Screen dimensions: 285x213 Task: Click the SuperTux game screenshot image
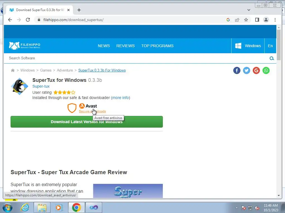point(128,191)
